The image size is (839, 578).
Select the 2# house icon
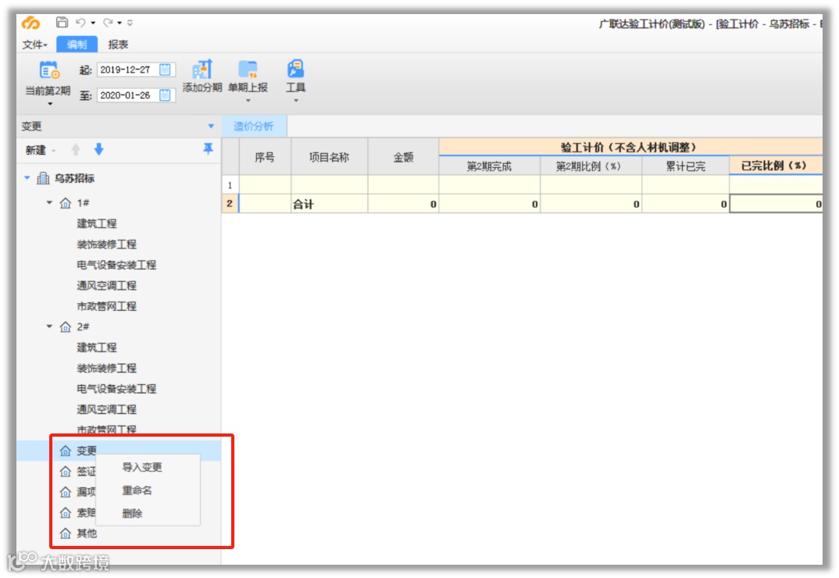coord(66,327)
